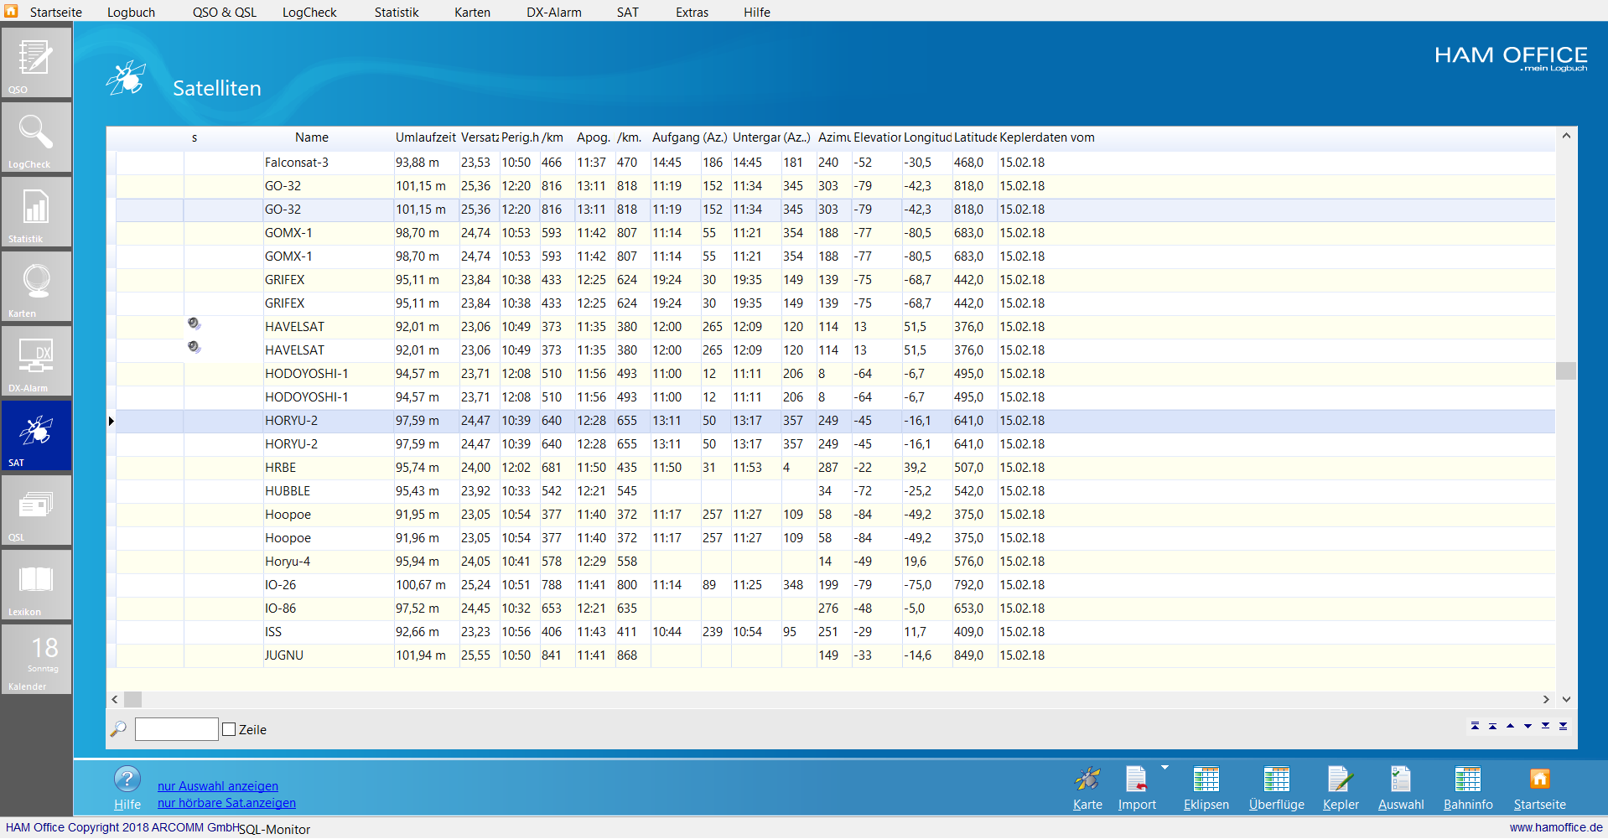Open the Startseite menu
The height and width of the screenshot is (839, 1608).
click(55, 12)
